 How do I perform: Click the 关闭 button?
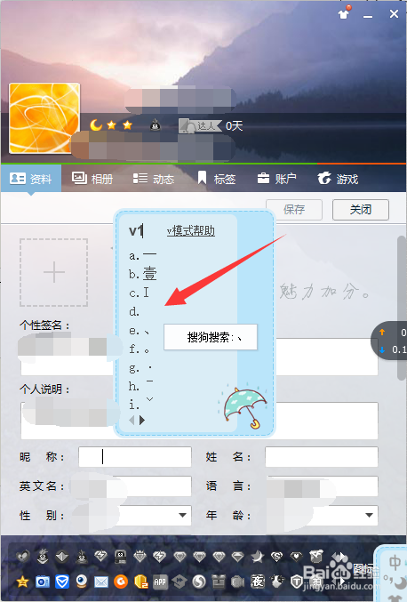coord(361,210)
